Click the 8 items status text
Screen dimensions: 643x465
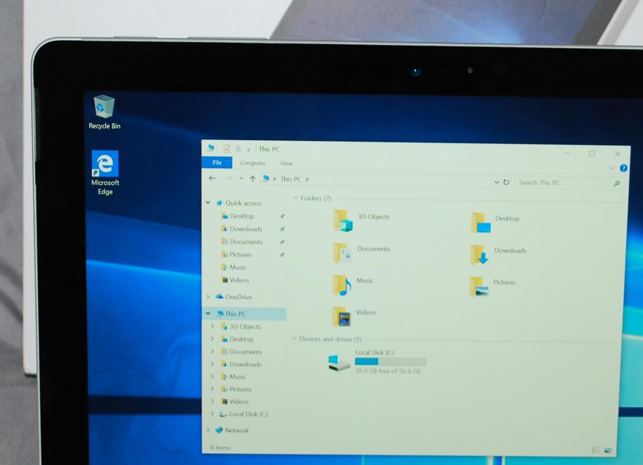[220, 447]
